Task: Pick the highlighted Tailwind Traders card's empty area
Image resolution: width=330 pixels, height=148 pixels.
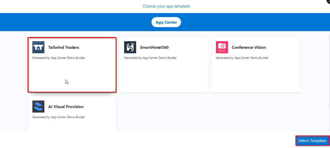Action: point(72,75)
